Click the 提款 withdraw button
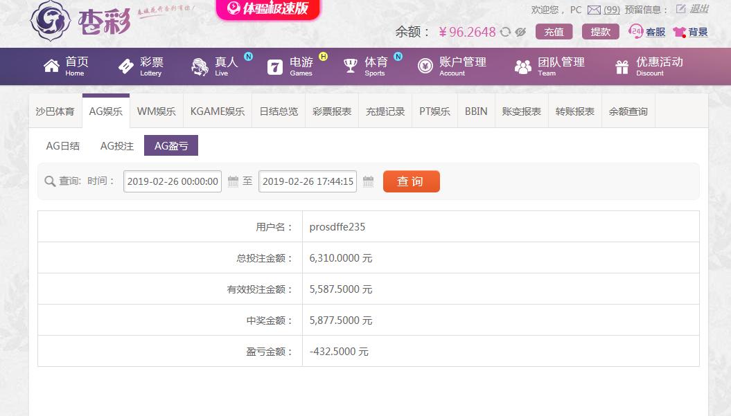 (601, 32)
